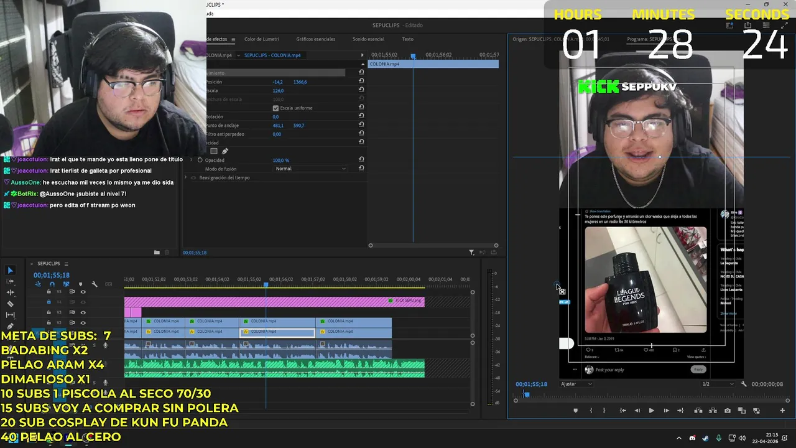Click the Lift button
This screenshot has width=796, height=448.
click(698, 411)
